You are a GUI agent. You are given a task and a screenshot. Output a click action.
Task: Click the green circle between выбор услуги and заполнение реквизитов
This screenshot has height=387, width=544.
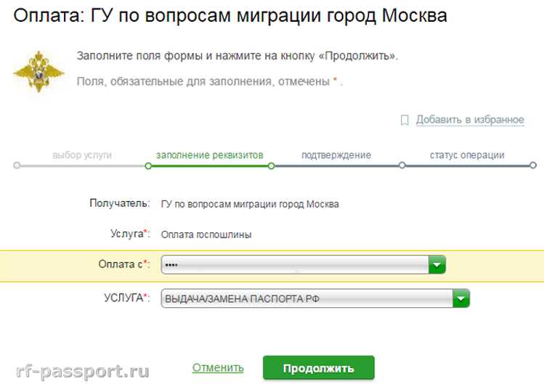148,166
